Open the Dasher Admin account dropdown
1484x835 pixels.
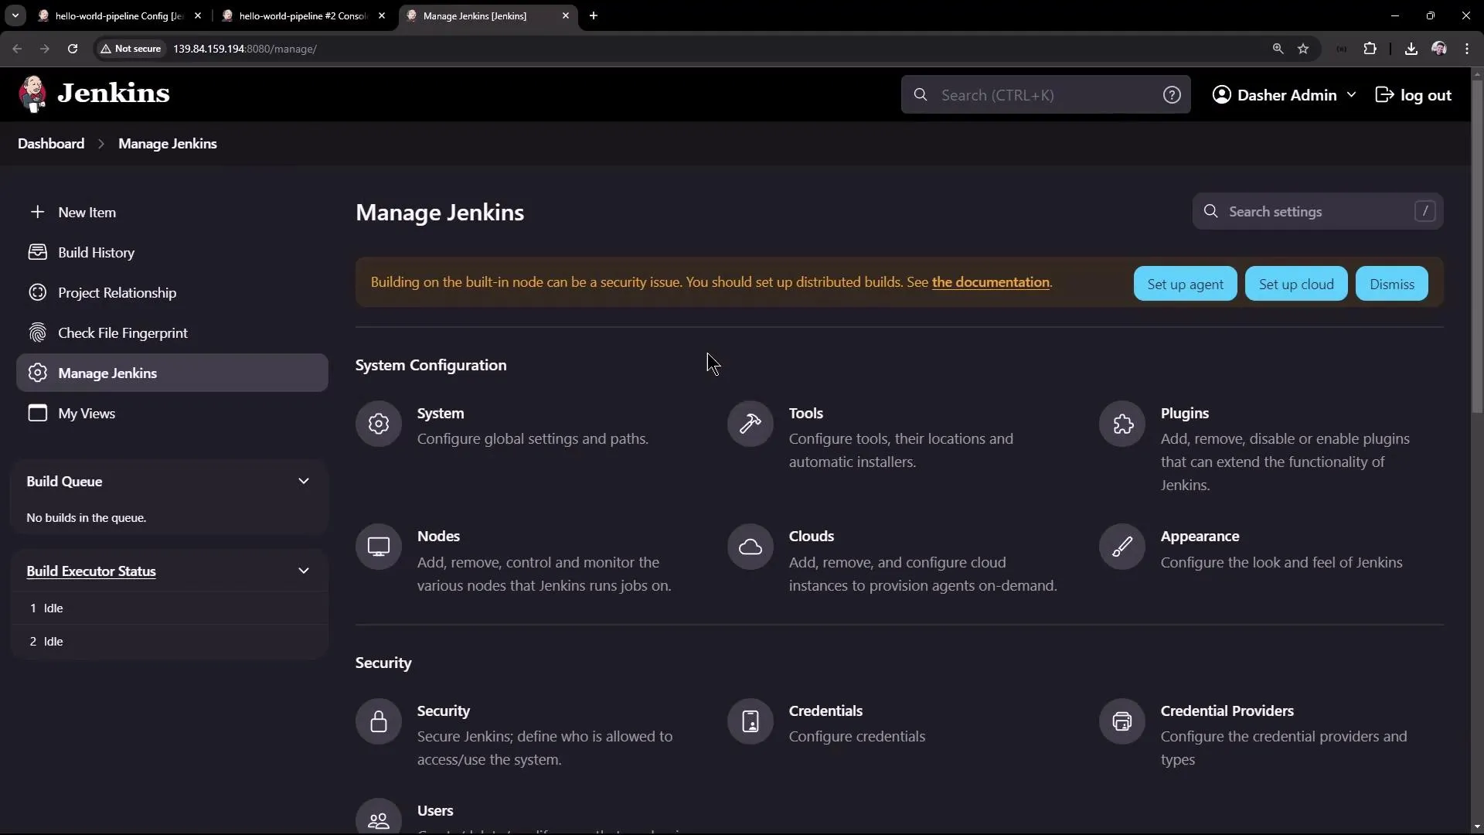click(1284, 94)
